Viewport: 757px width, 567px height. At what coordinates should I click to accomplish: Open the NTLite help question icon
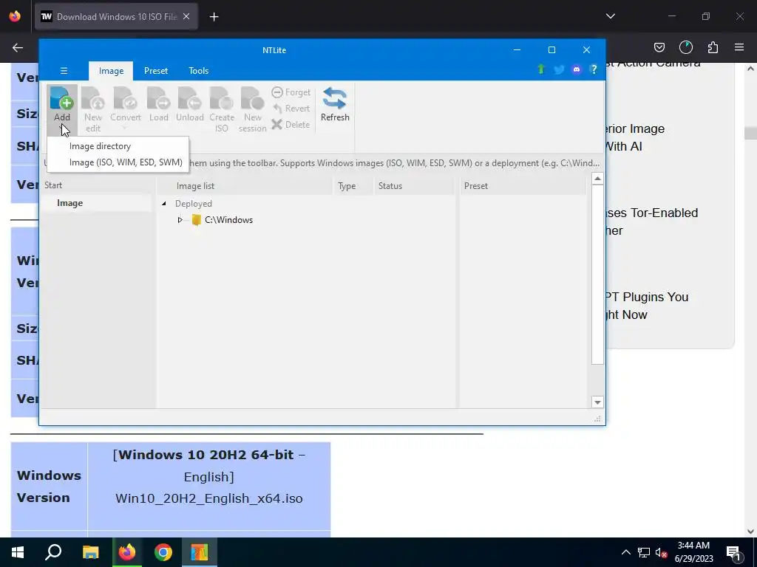coord(594,69)
